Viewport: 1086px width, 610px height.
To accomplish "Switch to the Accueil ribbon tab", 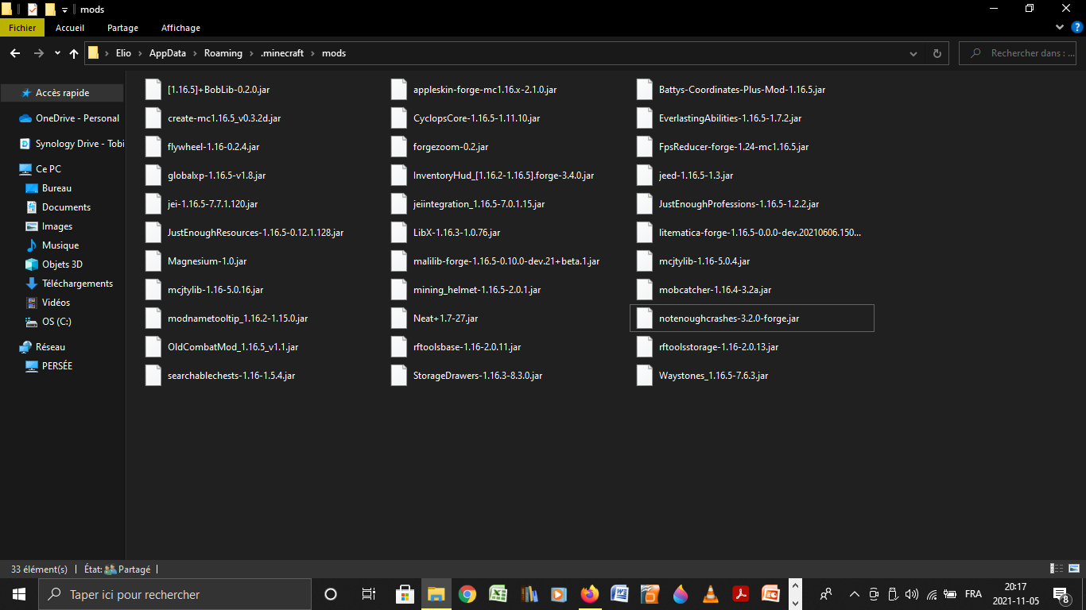I will point(70,28).
